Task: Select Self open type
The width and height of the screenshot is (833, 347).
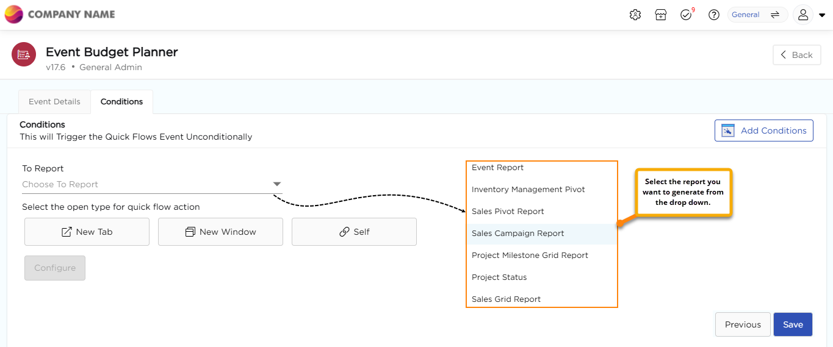Action: point(354,232)
